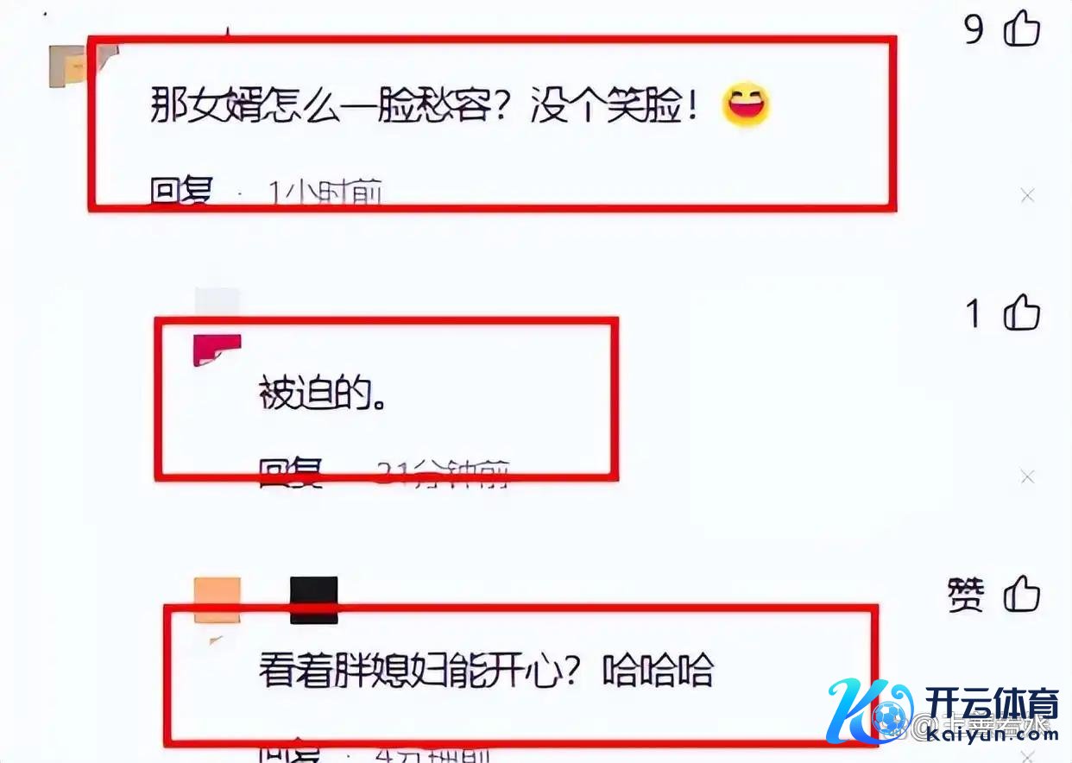Open the red avatar above 被迫的
The image size is (1072, 763).
pos(216,350)
